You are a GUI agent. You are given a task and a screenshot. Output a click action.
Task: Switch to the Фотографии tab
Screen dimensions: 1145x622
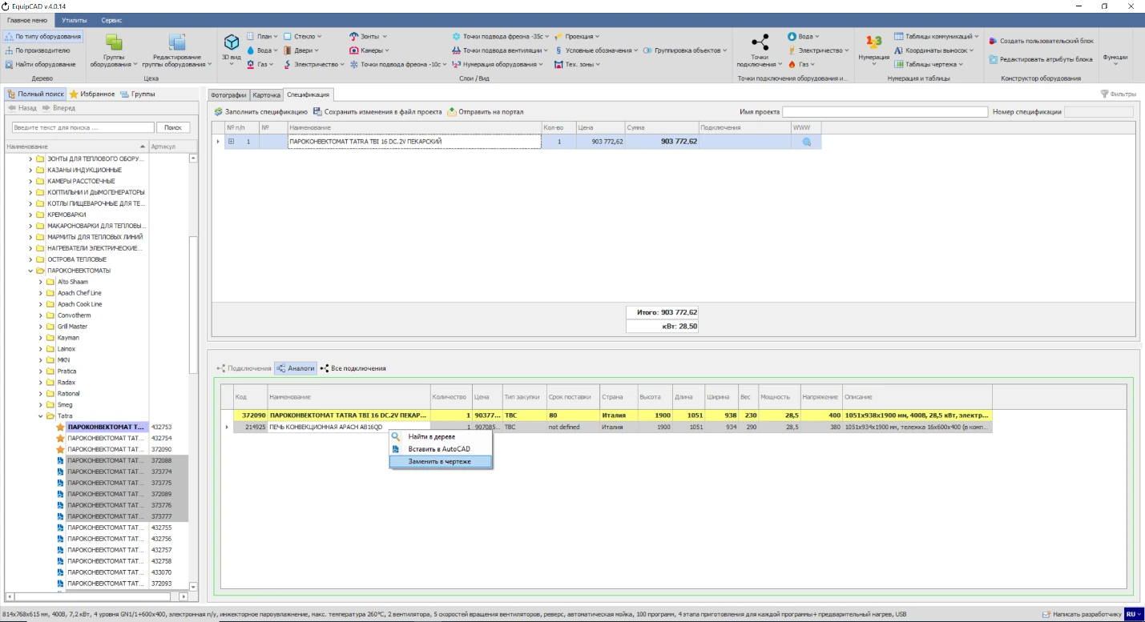click(x=228, y=94)
